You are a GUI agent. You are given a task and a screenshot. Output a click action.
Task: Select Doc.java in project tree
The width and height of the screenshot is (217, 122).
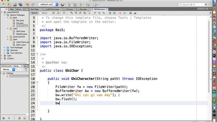point(20,20)
